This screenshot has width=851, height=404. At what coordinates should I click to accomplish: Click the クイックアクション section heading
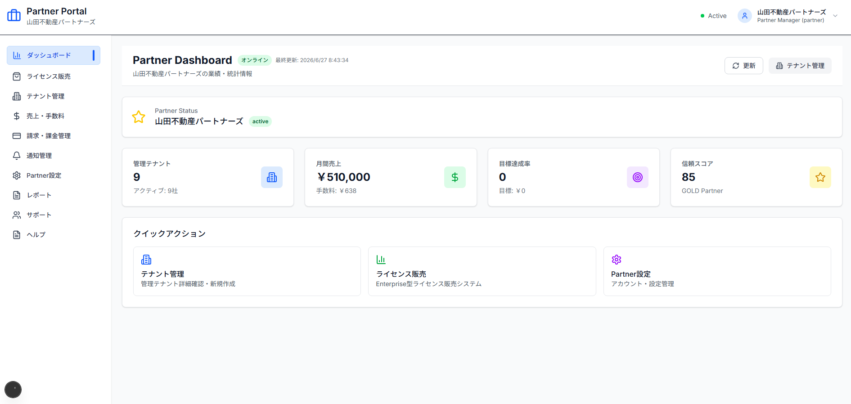click(170, 233)
